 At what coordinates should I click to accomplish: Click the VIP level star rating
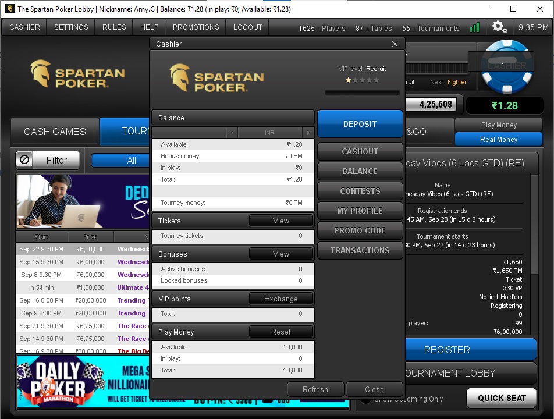coord(362,80)
